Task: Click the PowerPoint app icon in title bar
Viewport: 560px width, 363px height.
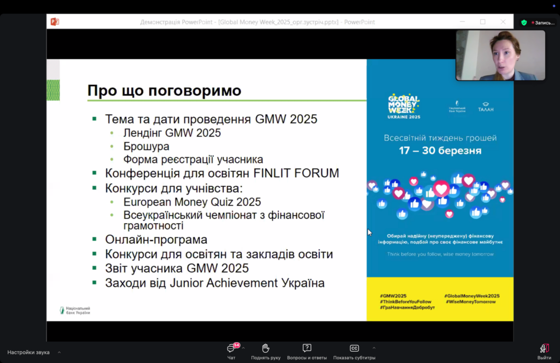Action: (55, 22)
